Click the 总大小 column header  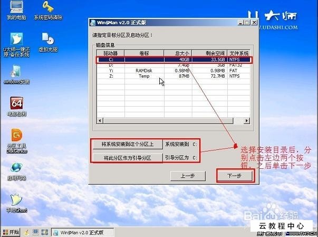point(178,53)
